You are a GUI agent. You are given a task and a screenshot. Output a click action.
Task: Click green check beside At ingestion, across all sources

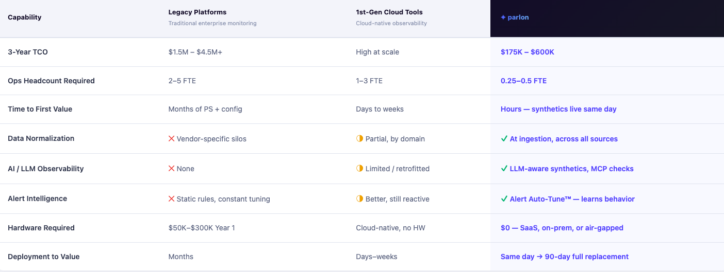click(504, 139)
